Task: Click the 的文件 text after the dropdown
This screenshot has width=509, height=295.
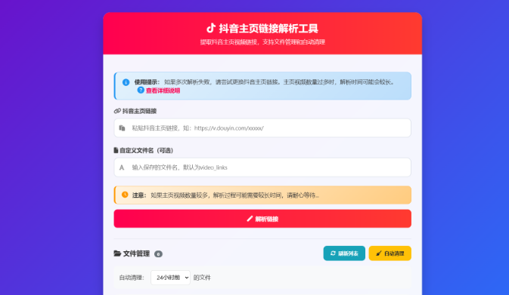Action: (x=202, y=278)
